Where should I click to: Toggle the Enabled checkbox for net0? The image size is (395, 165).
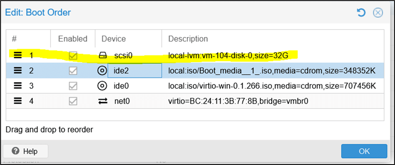click(73, 101)
